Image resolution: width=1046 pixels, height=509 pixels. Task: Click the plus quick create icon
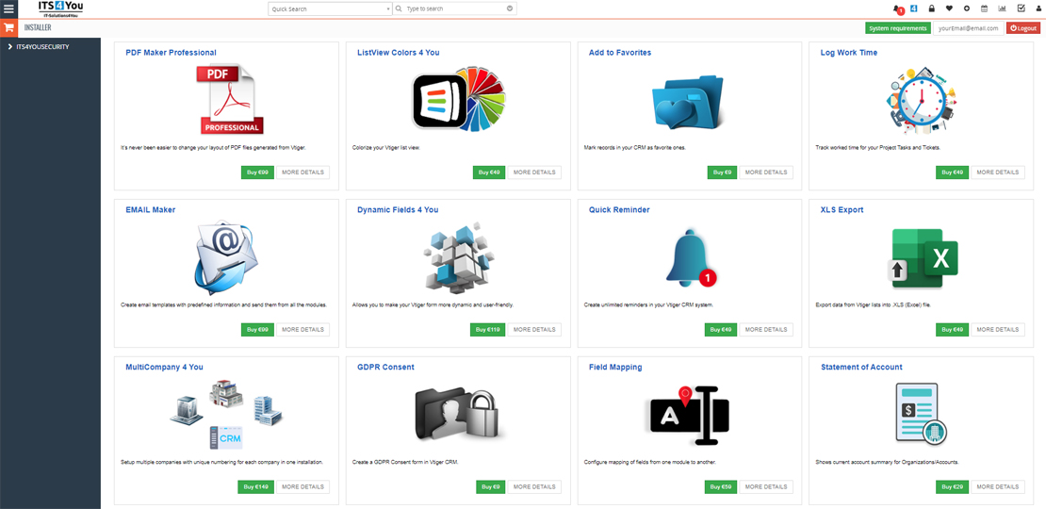click(x=967, y=8)
